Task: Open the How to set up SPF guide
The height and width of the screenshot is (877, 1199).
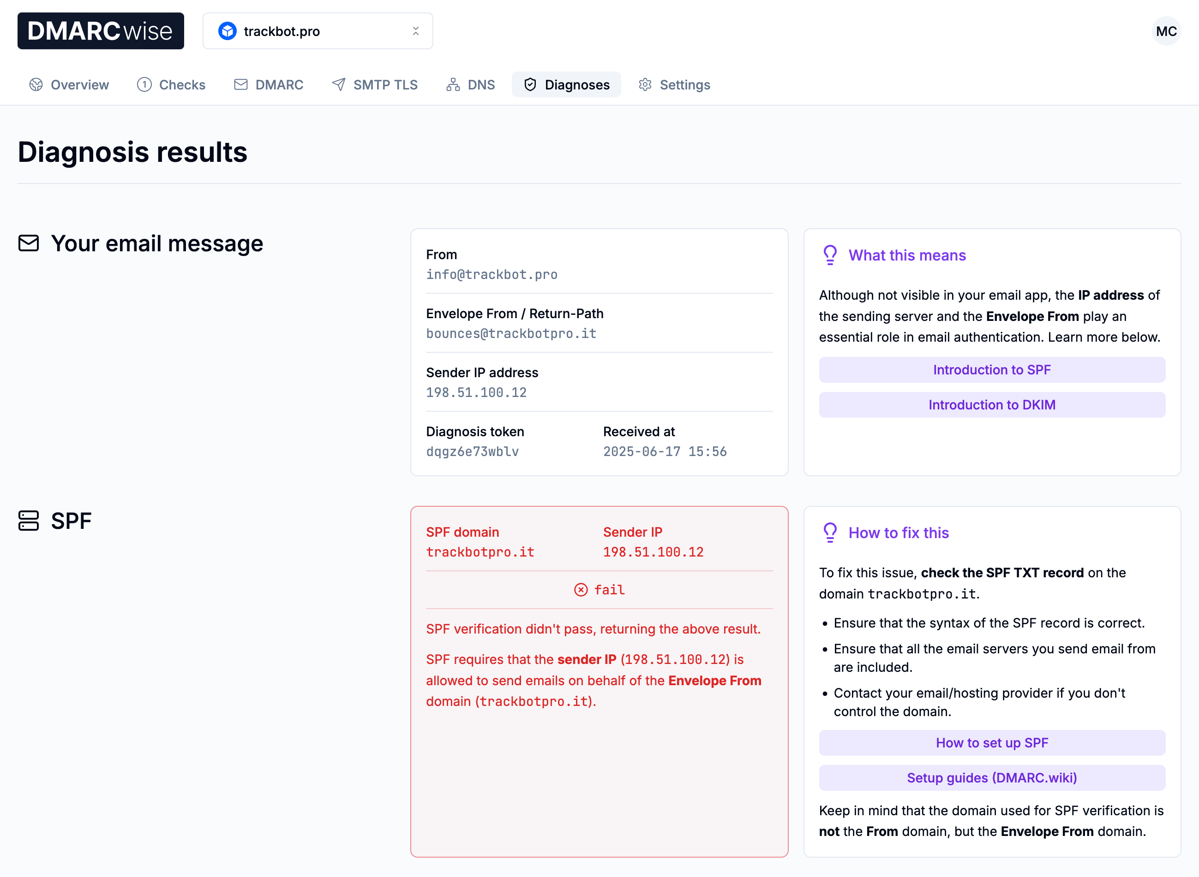Action: click(992, 743)
